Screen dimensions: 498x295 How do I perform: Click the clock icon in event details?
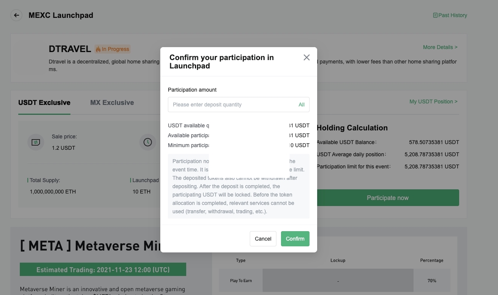pos(148,142)
